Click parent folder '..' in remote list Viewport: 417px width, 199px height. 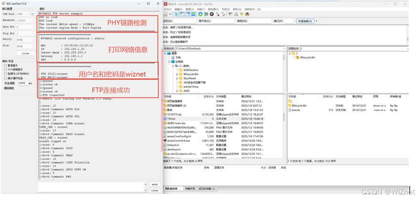(290, 101)
